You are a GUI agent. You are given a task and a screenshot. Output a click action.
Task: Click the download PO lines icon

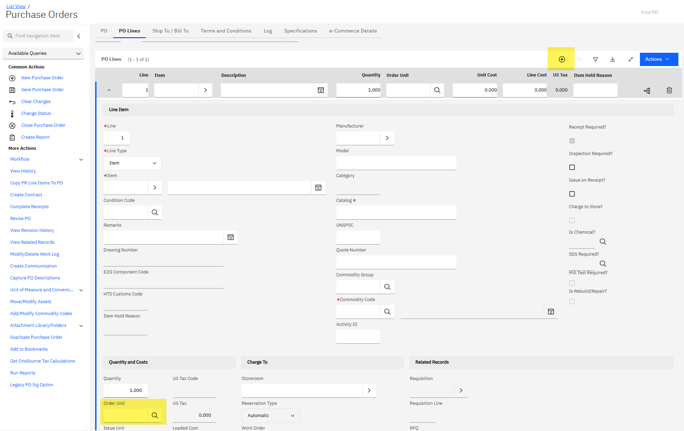pyautogui.click(x=613, y=59)
